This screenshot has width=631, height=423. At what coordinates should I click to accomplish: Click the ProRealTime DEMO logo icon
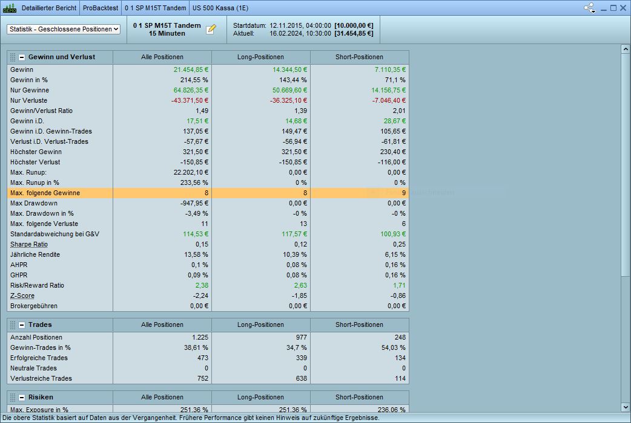(9, 8)
